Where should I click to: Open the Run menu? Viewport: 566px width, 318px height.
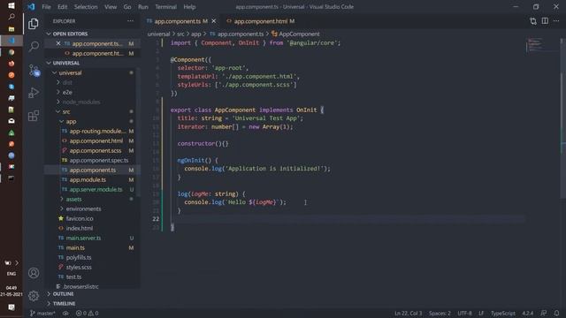pyautogui.click(x=143, y=7)
